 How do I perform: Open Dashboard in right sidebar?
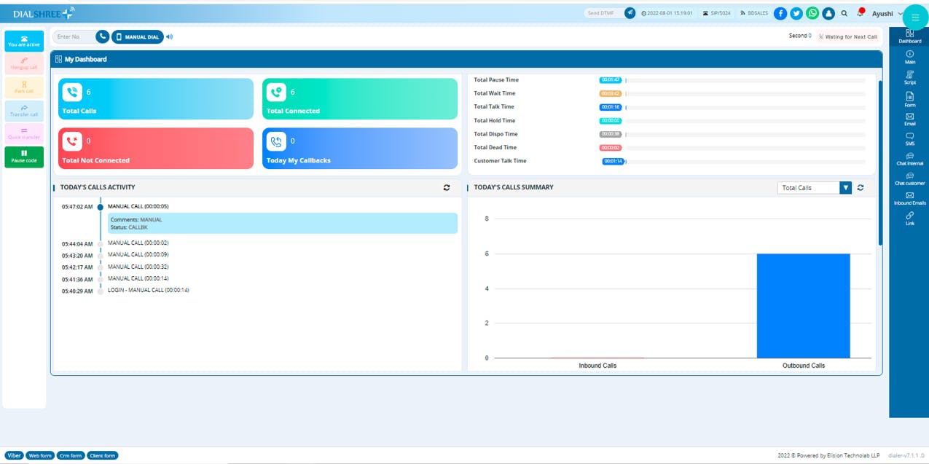coord(910,36)
